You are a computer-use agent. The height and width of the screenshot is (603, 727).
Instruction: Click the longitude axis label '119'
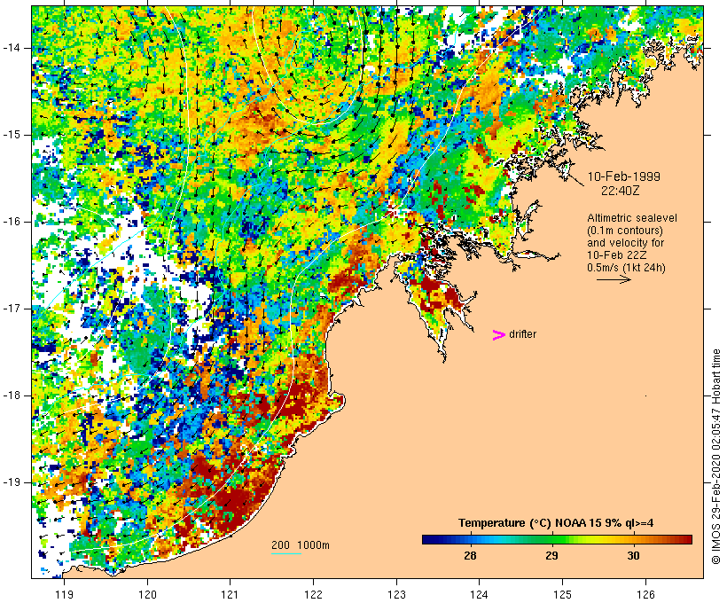click(x=64, y=595)
